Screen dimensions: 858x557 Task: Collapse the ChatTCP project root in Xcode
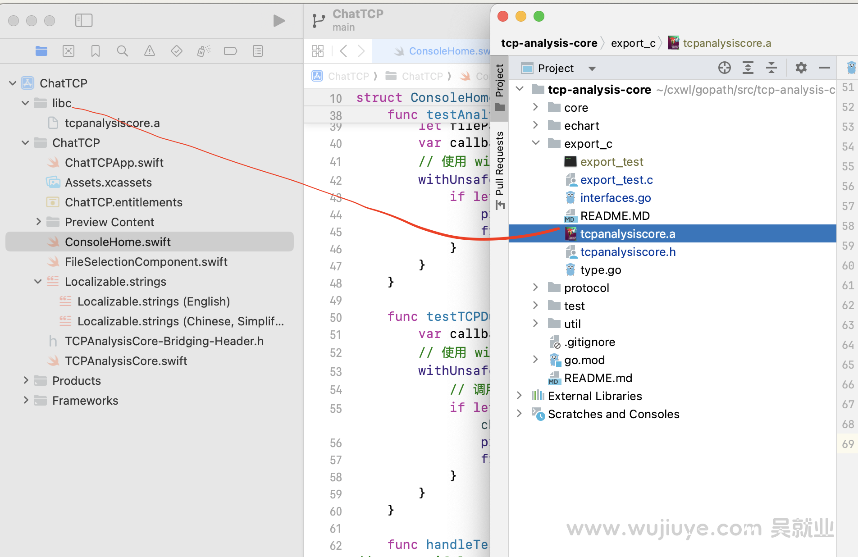pyautogui.click(x=13, y=83)
